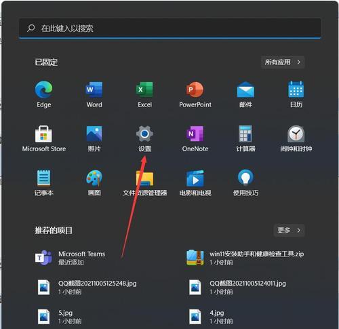This screenshot has width=339, height=329.
Task: Click the 5.jpg image file icon
Action: [x=43, y=317]
